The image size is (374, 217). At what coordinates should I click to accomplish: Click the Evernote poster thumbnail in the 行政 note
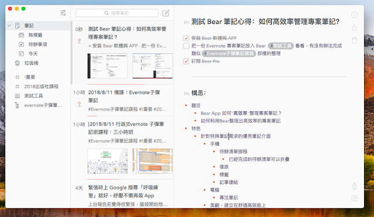pyautogui.click(x=108, y=161)
